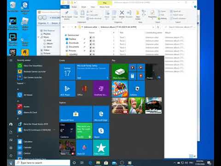Open the Organize dropdown in Media Player

[43, 23]
